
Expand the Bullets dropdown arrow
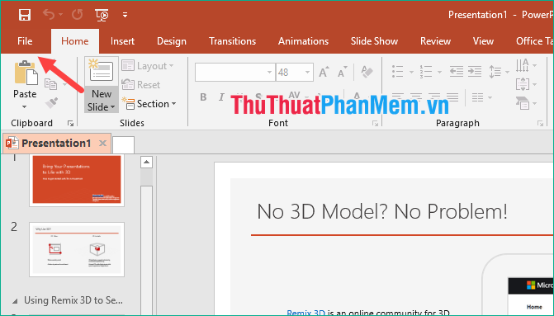point(411,72)
